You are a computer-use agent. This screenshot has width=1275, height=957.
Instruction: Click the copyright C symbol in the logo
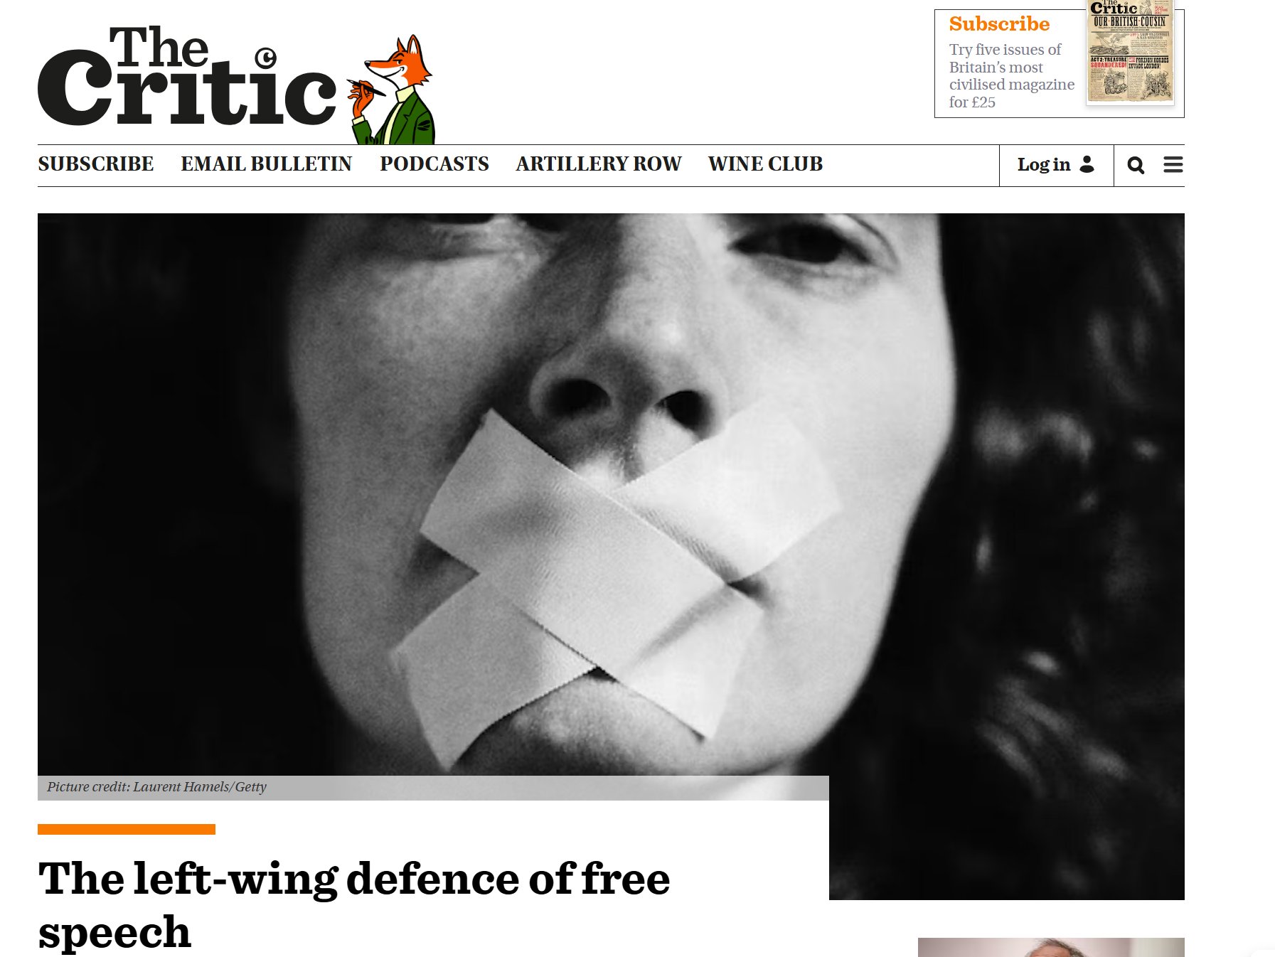point(266,58)
